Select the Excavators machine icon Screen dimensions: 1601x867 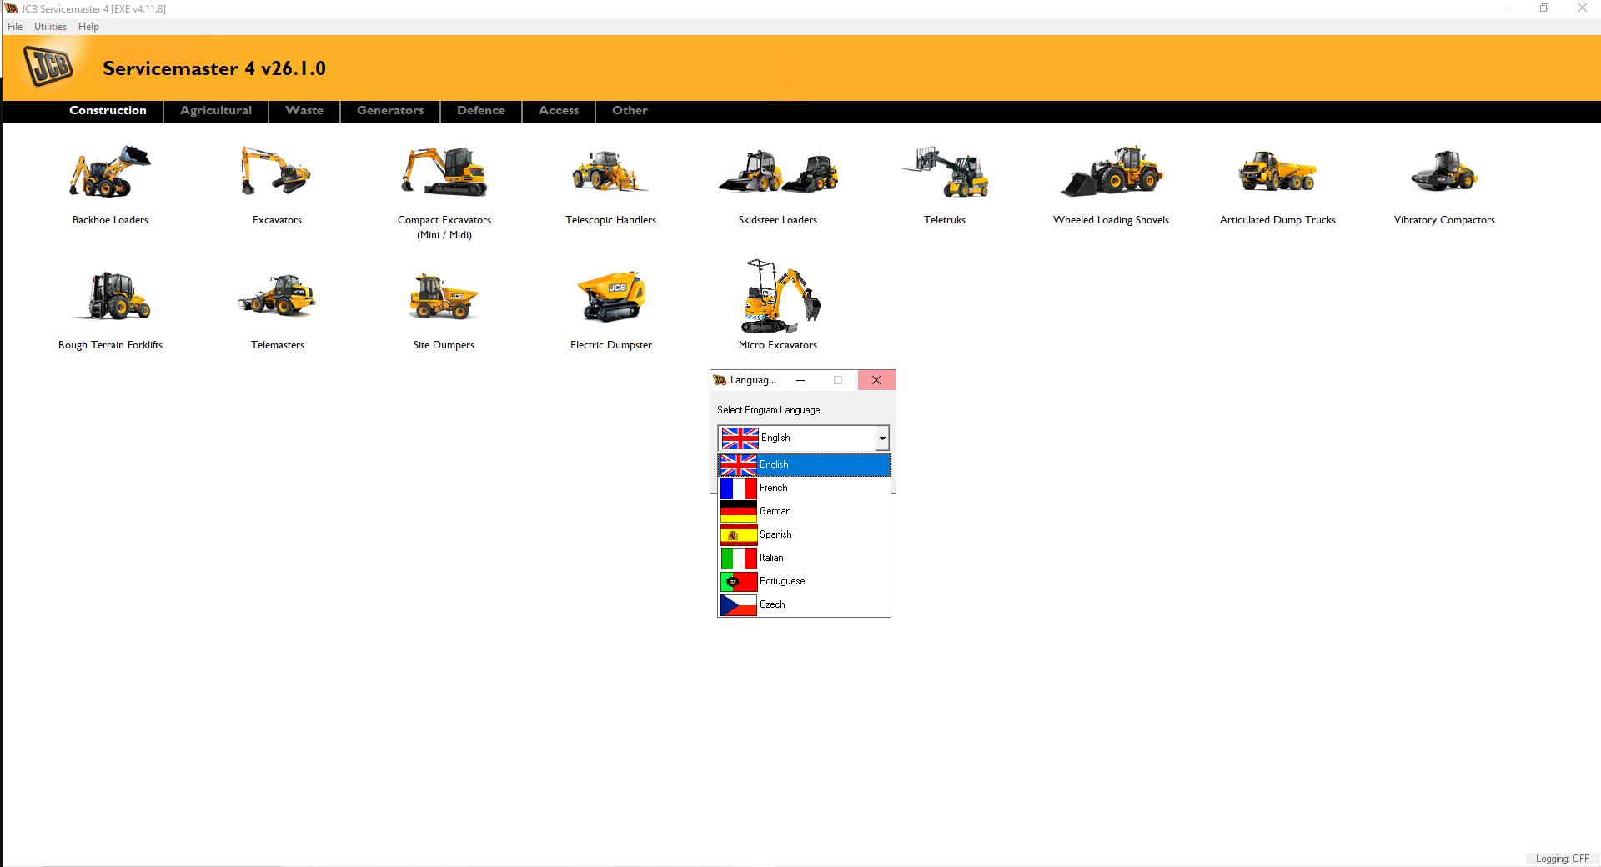pyautogui.click(x=277, y=175)
